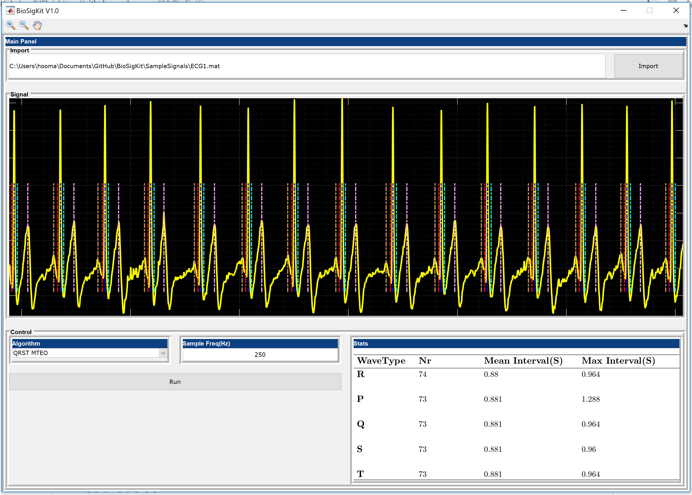Select the T wave row in Stats table
The image size is (692, 495).
[360, 474]
